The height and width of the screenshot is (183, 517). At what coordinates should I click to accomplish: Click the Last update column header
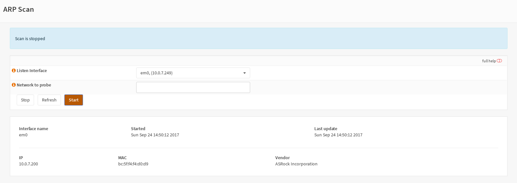pyautogui.click(x=326, y=129)
